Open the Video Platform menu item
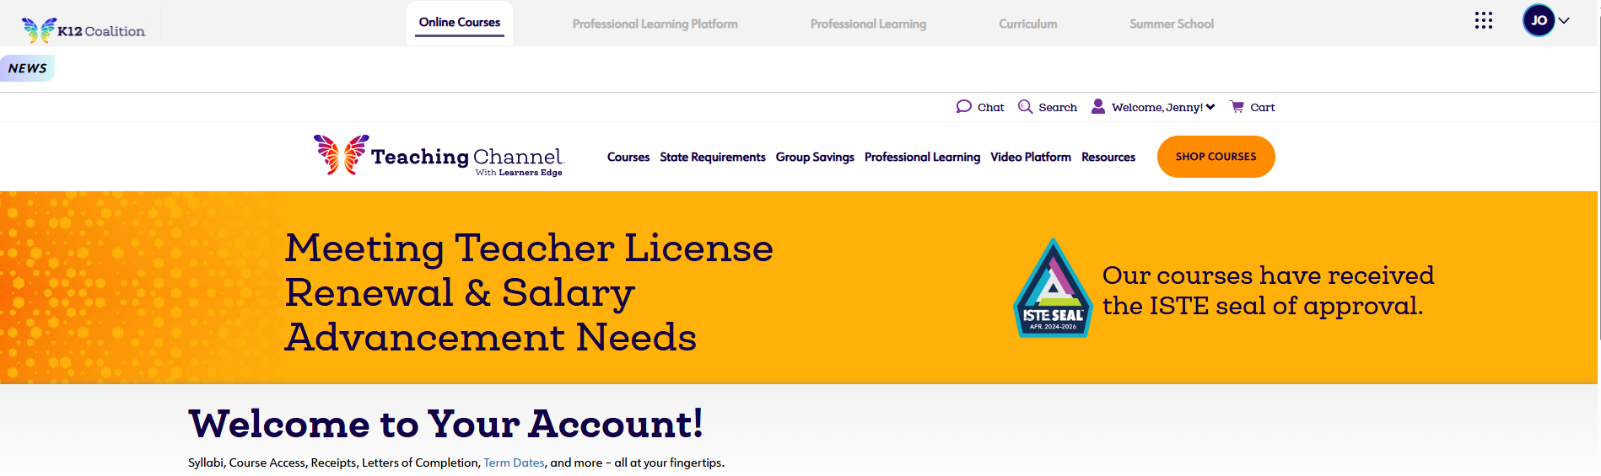The image size is (1601, 476). click(x=1031, y=157)
